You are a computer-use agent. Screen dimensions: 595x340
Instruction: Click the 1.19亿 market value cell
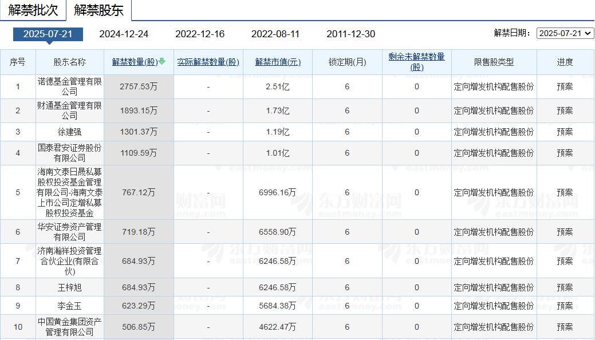(278, 132)
